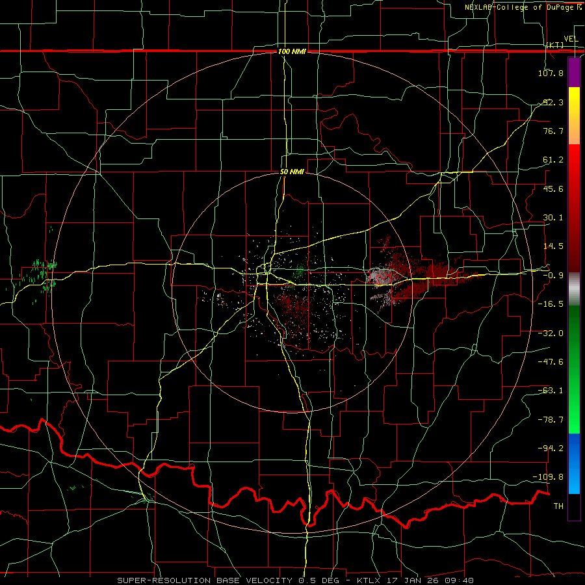This screenshot has width=585, height=585.
Task: Select the 92.3 scale value
Action: 552,102
